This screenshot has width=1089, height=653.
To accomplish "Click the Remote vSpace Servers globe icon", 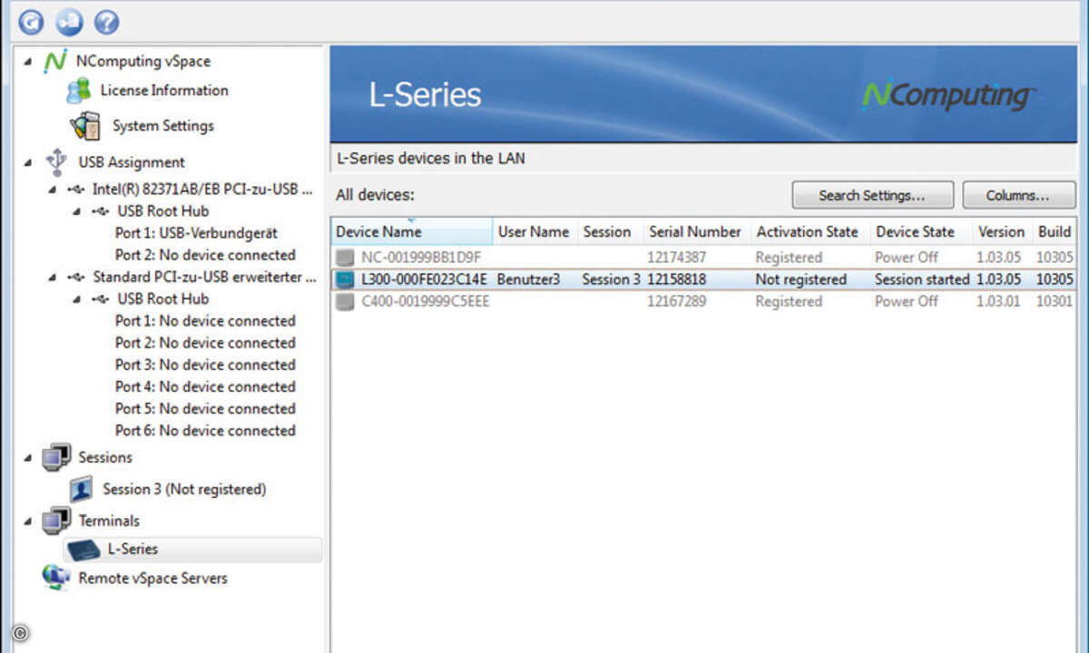I will pos(56,578).
